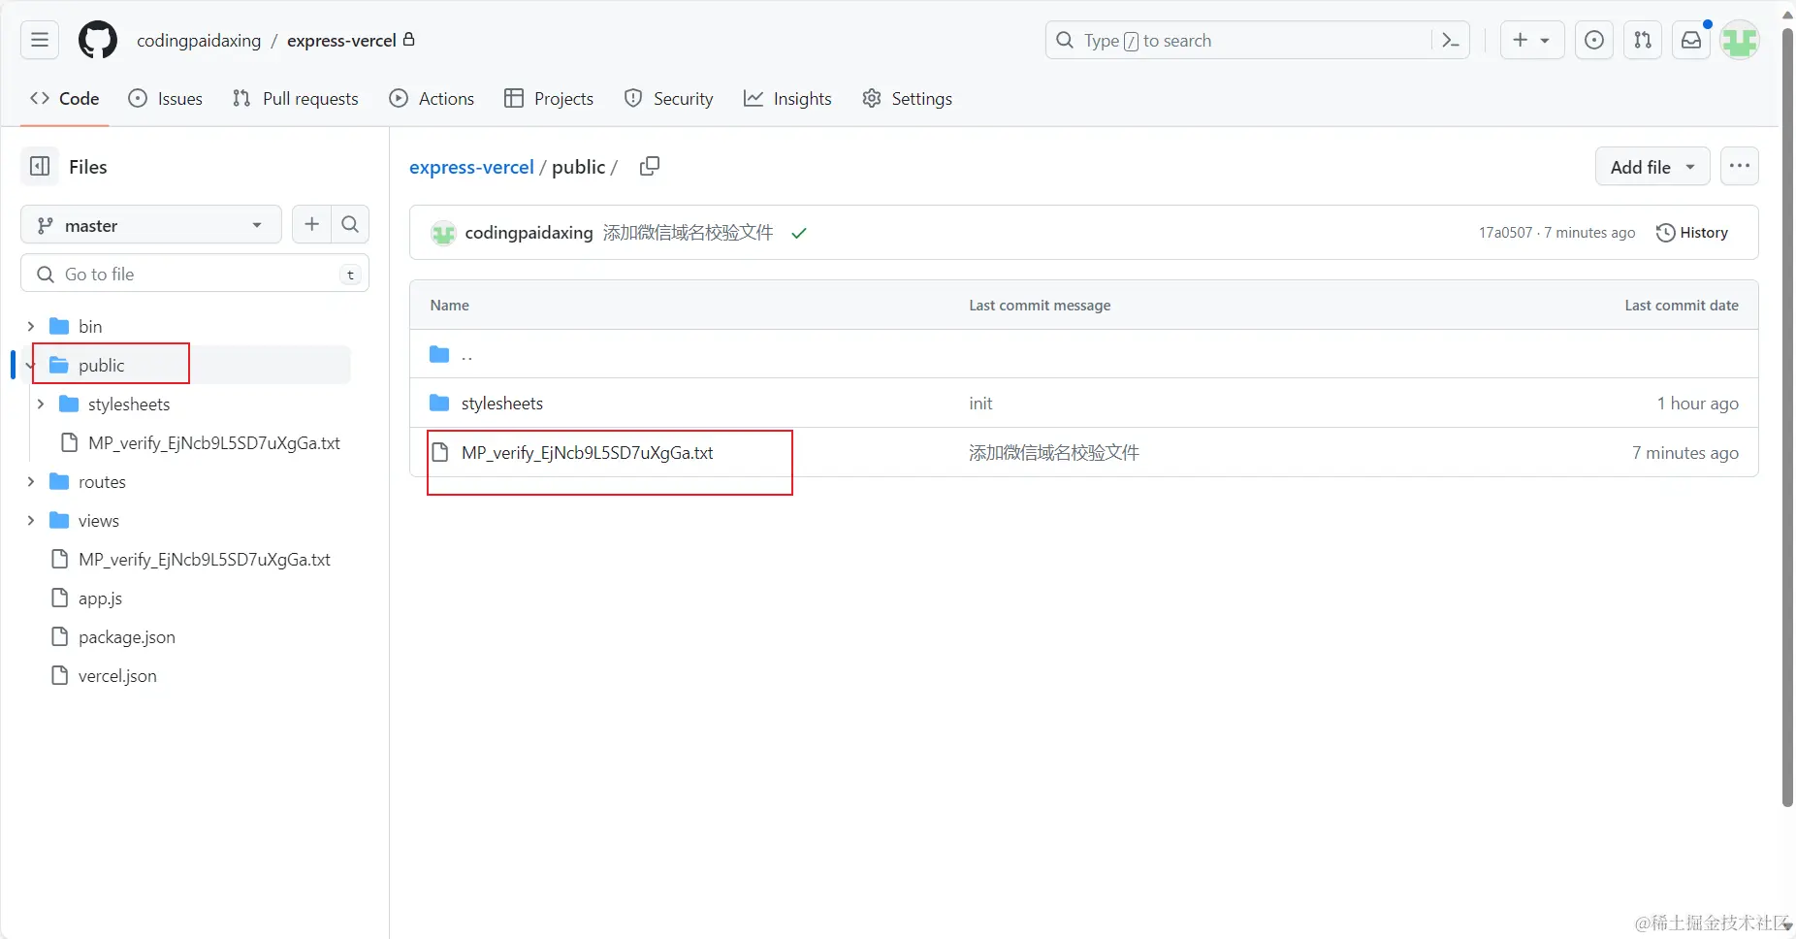Open the notifications inbox icon
This screenshot has height=939, width=1796.
(x=1691, y=40)
